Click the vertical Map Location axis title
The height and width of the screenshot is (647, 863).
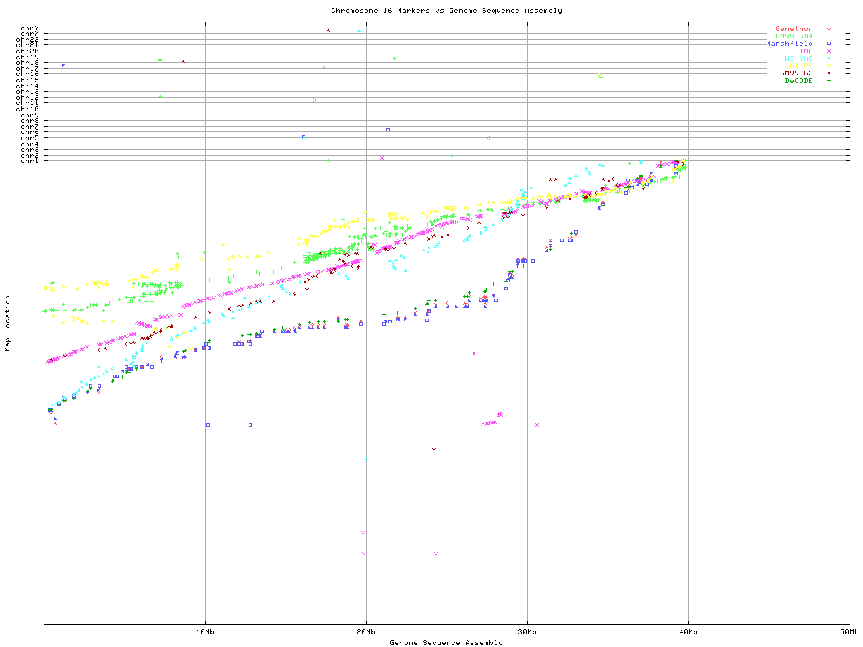click(8, 323)
